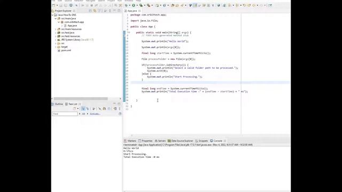Toggle the Scheduled view button in Task List
Screen dimensions: 342x192
88,109
